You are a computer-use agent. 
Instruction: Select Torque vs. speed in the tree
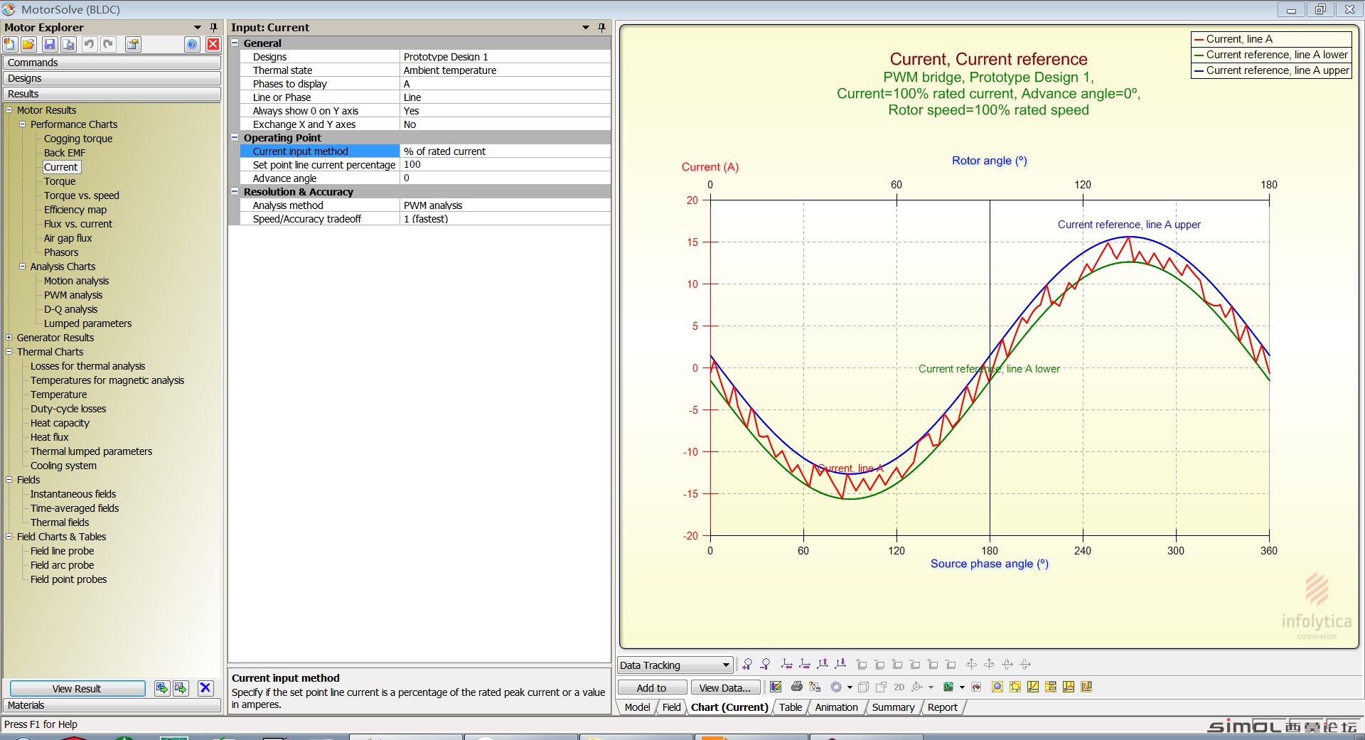pos(81,195)
